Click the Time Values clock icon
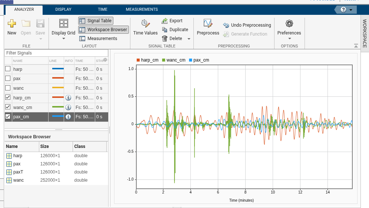The width and height of the screenshot is (369, 208). tap(145, 24)
